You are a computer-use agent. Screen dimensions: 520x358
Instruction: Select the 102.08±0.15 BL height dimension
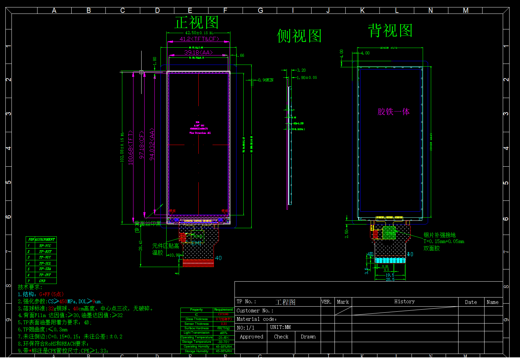click(x=122, y=147)
